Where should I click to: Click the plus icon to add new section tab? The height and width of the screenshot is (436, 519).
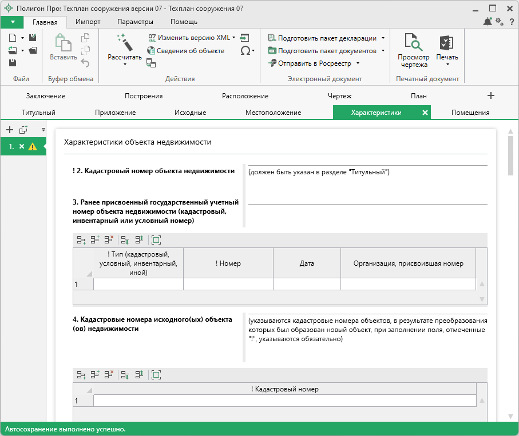click(490, 95)
